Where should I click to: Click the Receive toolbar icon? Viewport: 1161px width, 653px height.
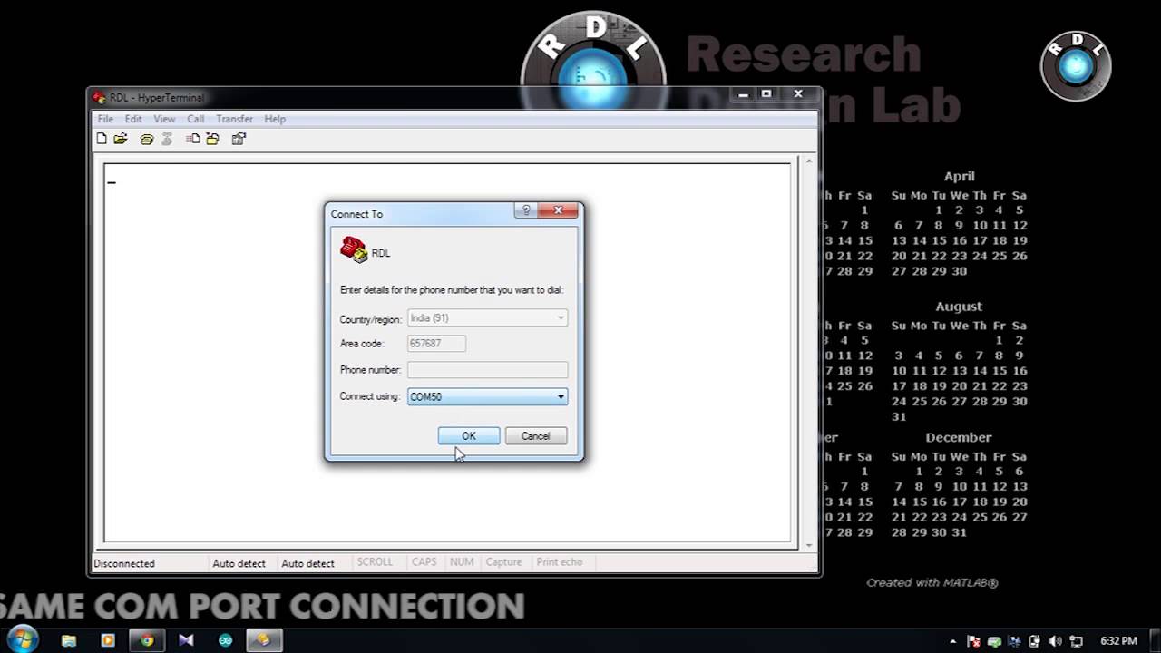[x=212, y=139]
